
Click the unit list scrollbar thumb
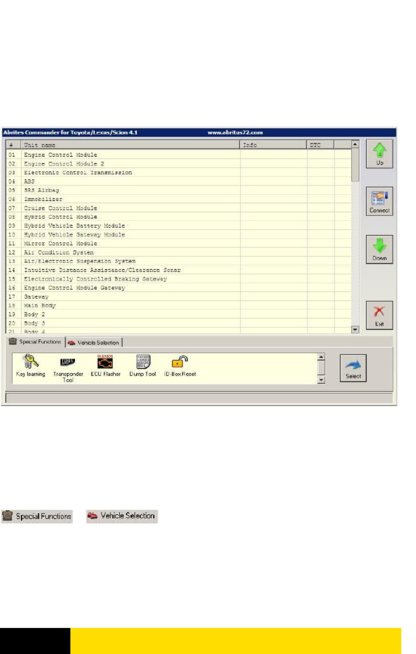355,165
